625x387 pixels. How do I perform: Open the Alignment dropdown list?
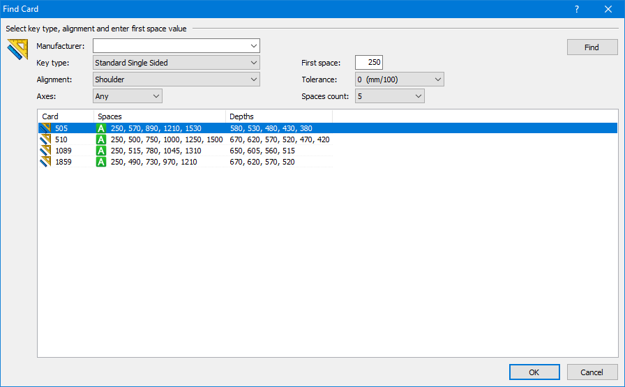pos(253,79)
